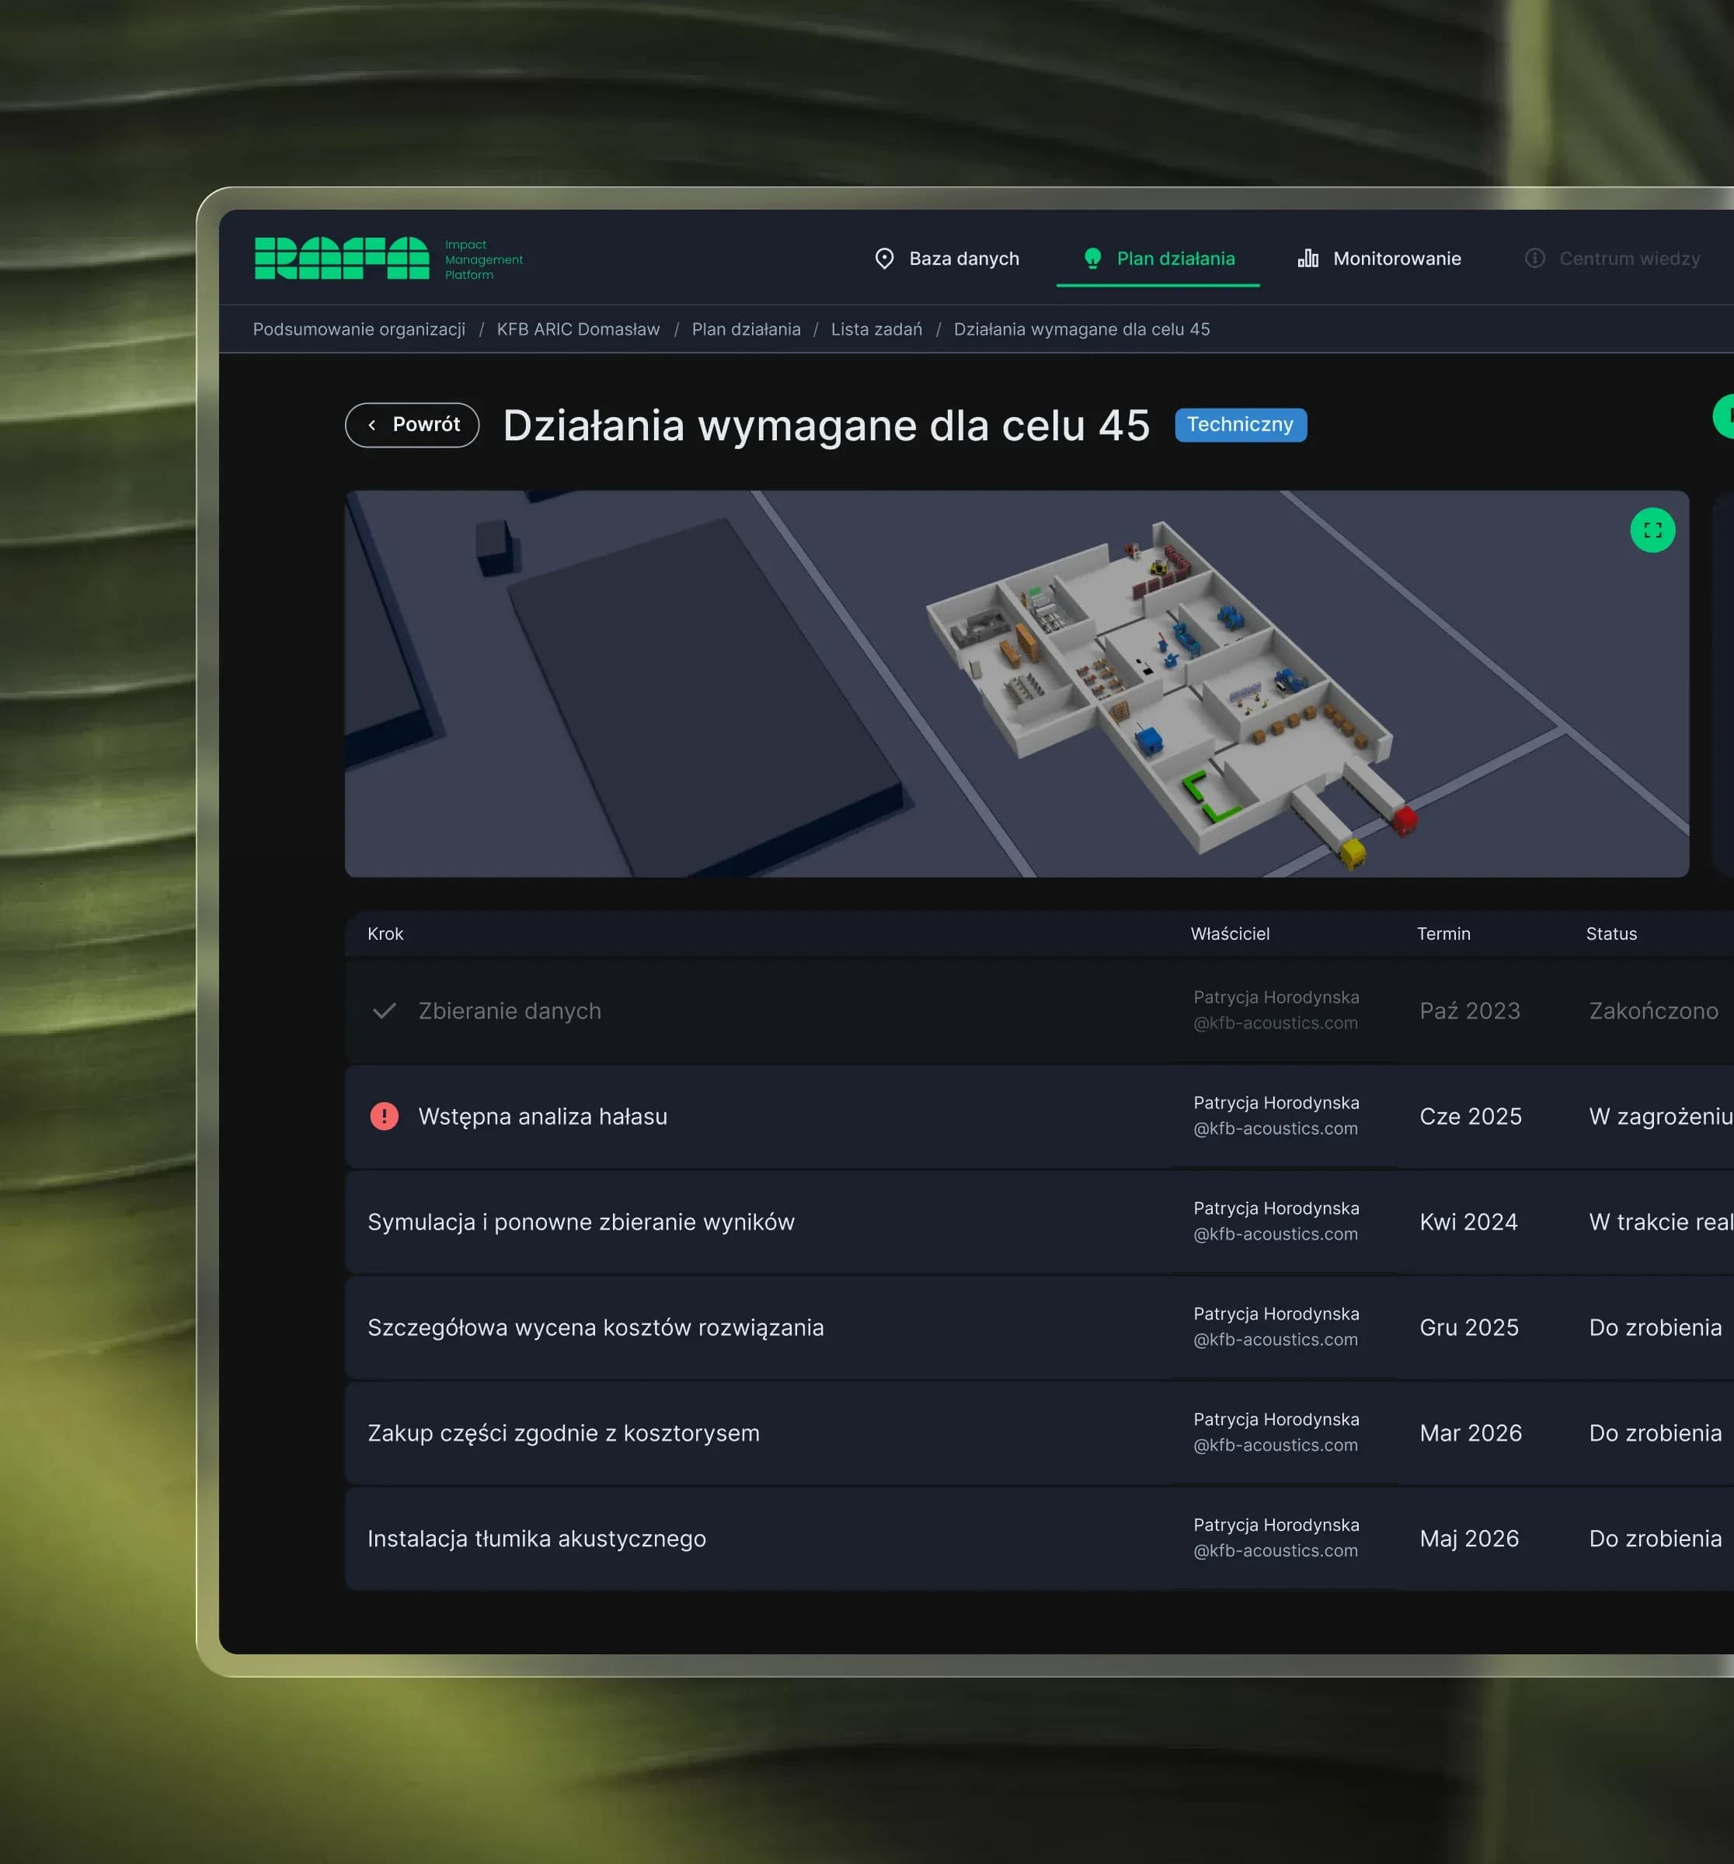1734x1864 pixels.
Task: Open the Szczegółowa wycena kosztów rozwiązania step
Action: click(596, 1327)
